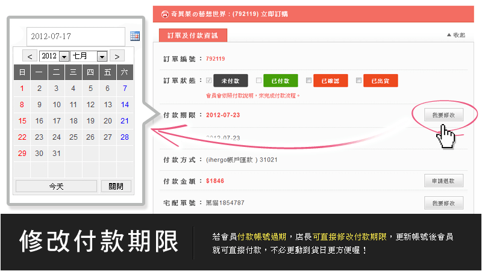Viewport: 482px width, 271px height.
Task: Close the calendar with 關閉 button
Action: (x=116, y=186)
